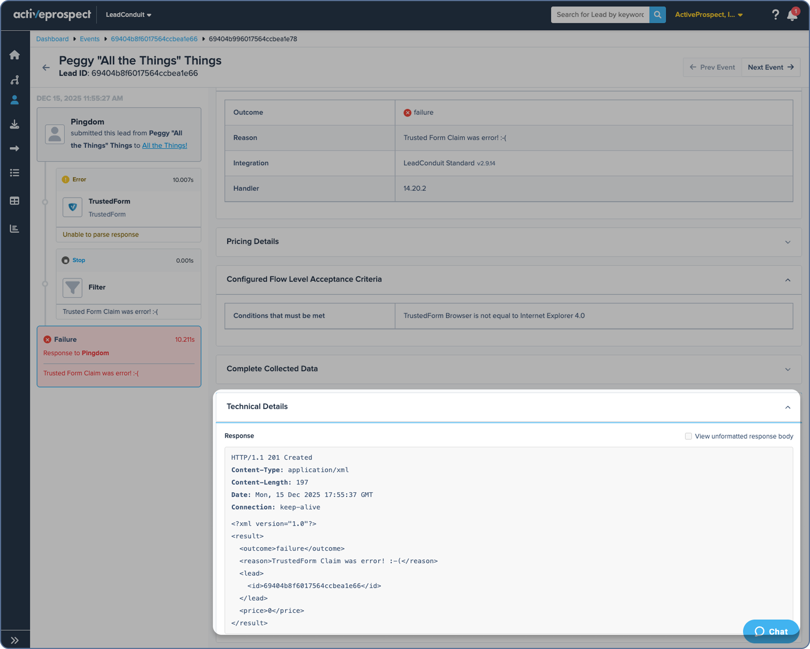Screen dimensions: 810x649
Task: Open the download tray icon in sidebar
Action: (15, 124)
